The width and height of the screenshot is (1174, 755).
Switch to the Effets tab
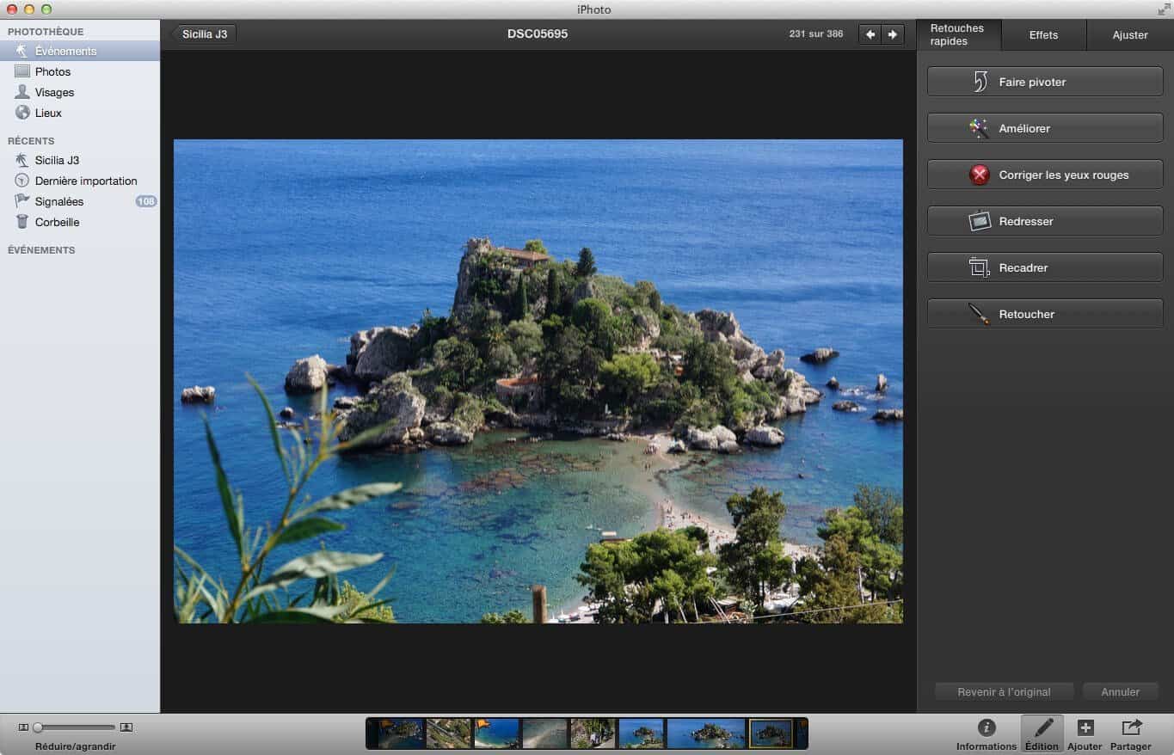coord(1043,35)
